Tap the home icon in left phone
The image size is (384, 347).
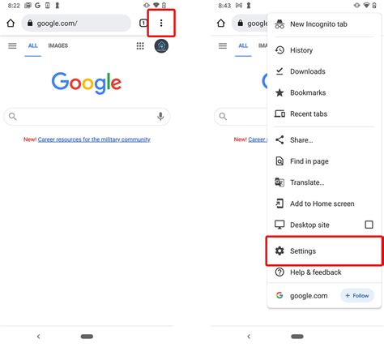[11, 24]
